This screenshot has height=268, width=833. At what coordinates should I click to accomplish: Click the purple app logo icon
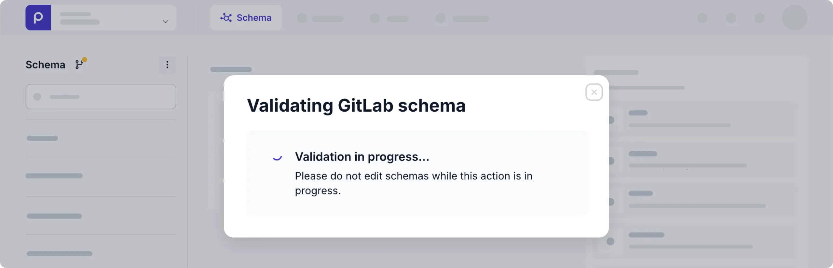click(x=38, y=18)
